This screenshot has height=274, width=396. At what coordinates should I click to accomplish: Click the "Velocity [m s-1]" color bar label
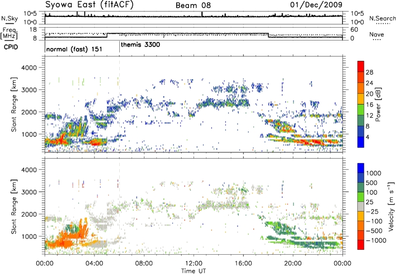[391, 206]
